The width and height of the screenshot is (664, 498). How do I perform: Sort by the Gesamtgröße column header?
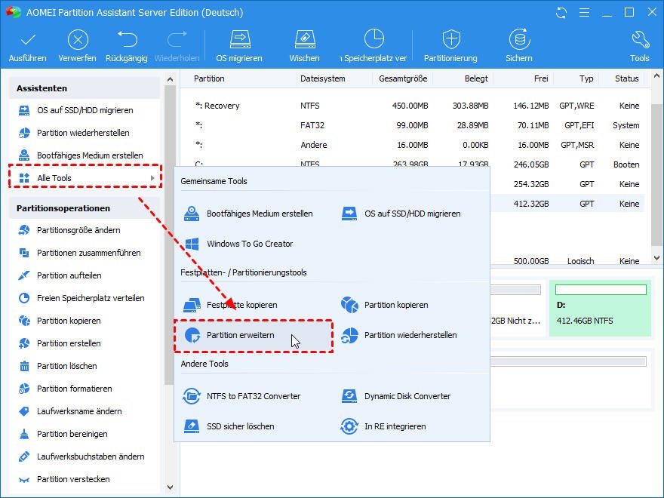tap(403, 78)
